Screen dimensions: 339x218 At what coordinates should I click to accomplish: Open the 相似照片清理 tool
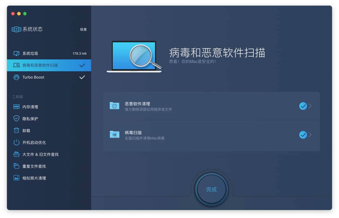pos(49,178)
